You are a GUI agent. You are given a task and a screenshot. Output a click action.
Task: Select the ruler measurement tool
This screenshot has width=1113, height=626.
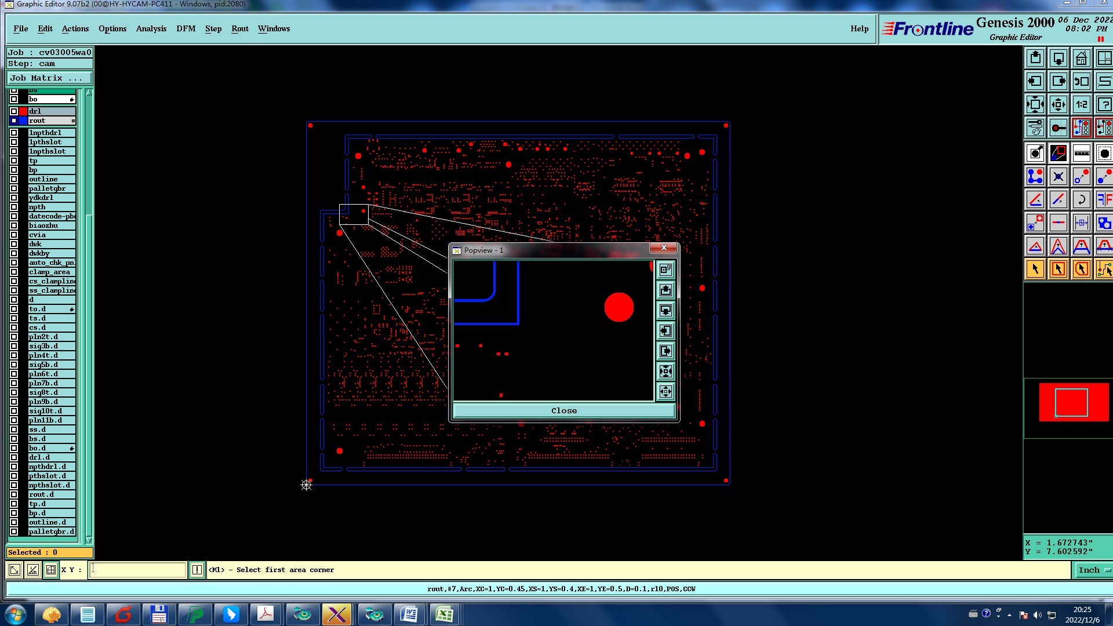point(1081,153)
